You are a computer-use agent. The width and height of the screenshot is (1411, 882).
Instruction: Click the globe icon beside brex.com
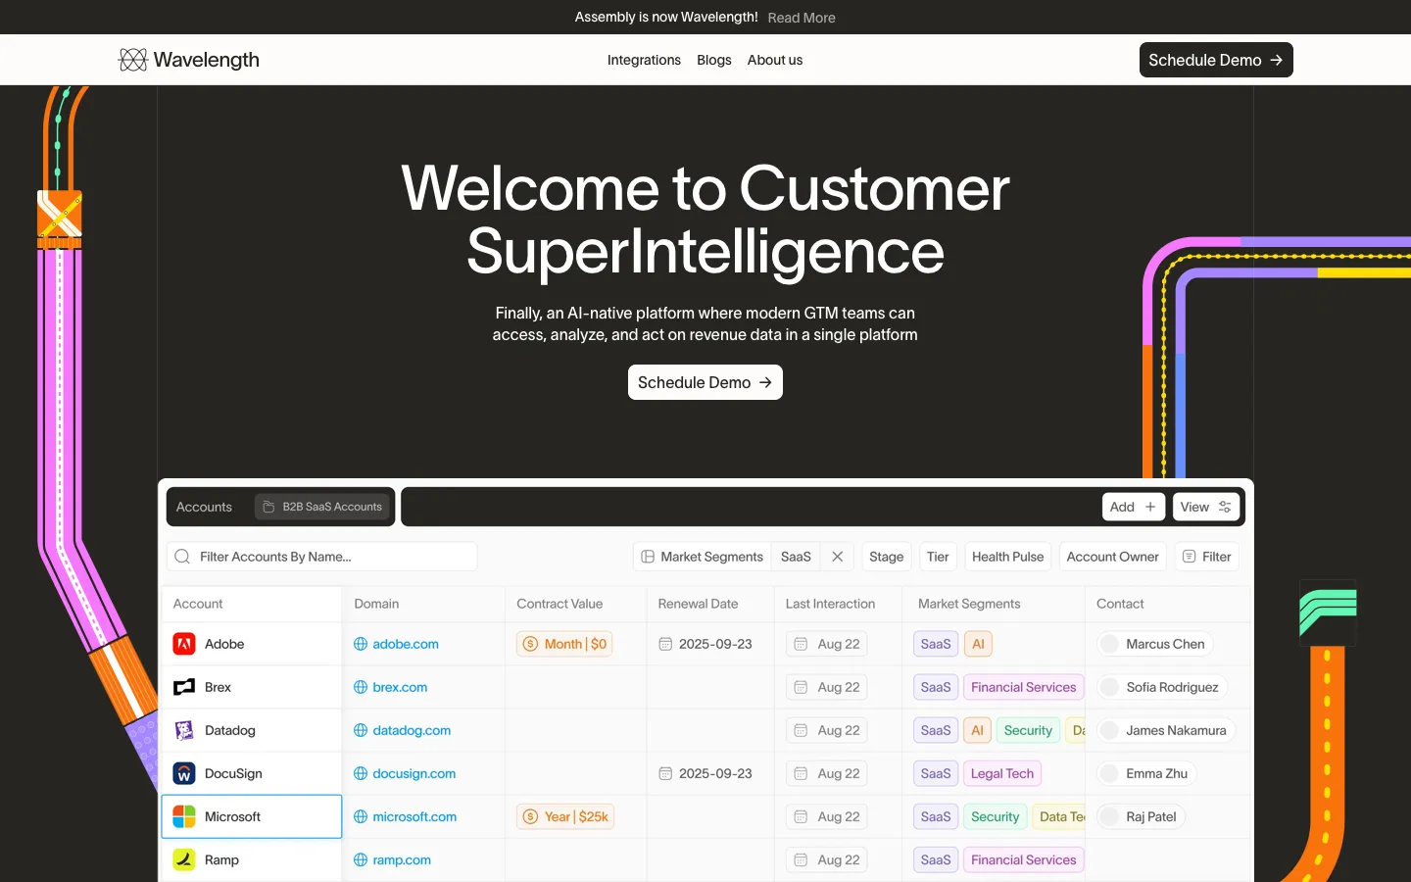(x=361, y=687)
